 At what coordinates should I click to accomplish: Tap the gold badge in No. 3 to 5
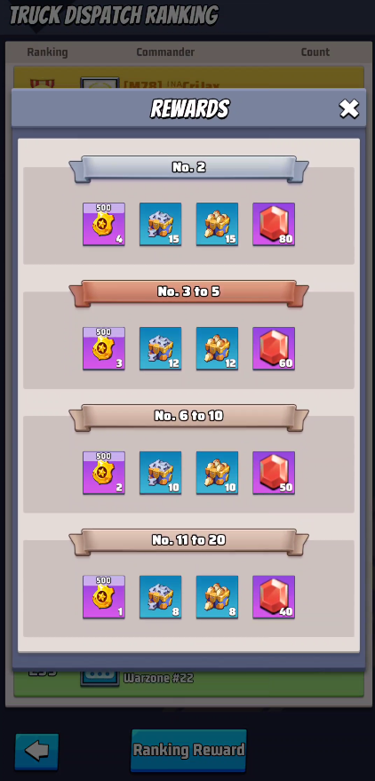pos(104,348)
